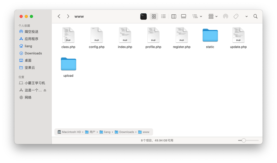Close the Finder window with red button
The width and height of the screenshot is (277, 163).
click(21, 16)
